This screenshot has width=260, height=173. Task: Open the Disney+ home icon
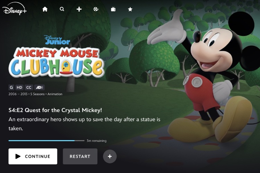point(45,9)
